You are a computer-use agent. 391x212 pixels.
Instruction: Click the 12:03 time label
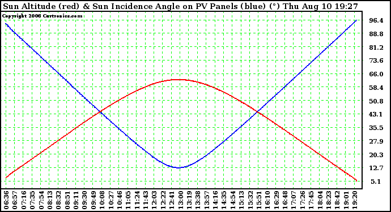pyautogui.click(x=154, y=200)
